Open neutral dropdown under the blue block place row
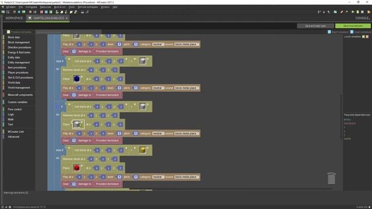The image size is (372, 209). pos(158,88)
